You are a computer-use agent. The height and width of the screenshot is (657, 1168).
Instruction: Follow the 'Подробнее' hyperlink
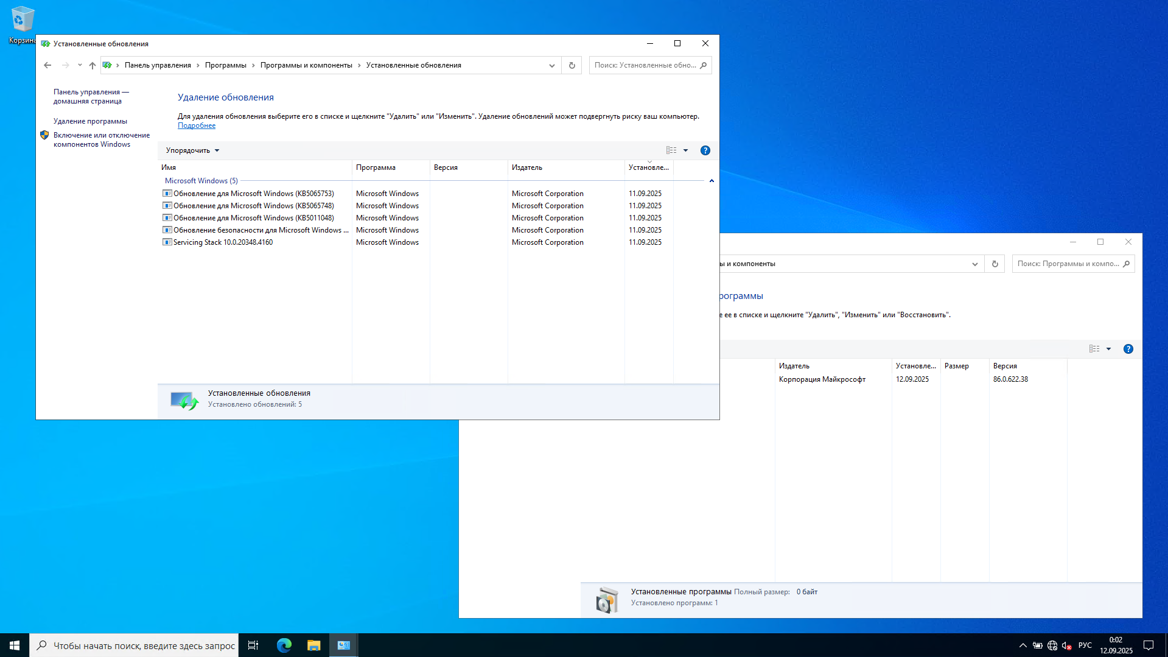[197, 125]
